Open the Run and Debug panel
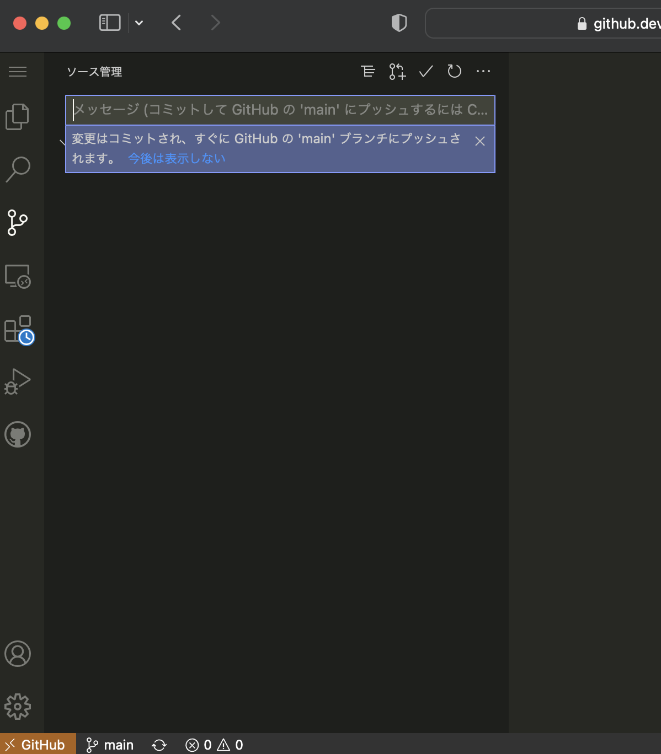The image size is (661, 754). tap(17, 380)
